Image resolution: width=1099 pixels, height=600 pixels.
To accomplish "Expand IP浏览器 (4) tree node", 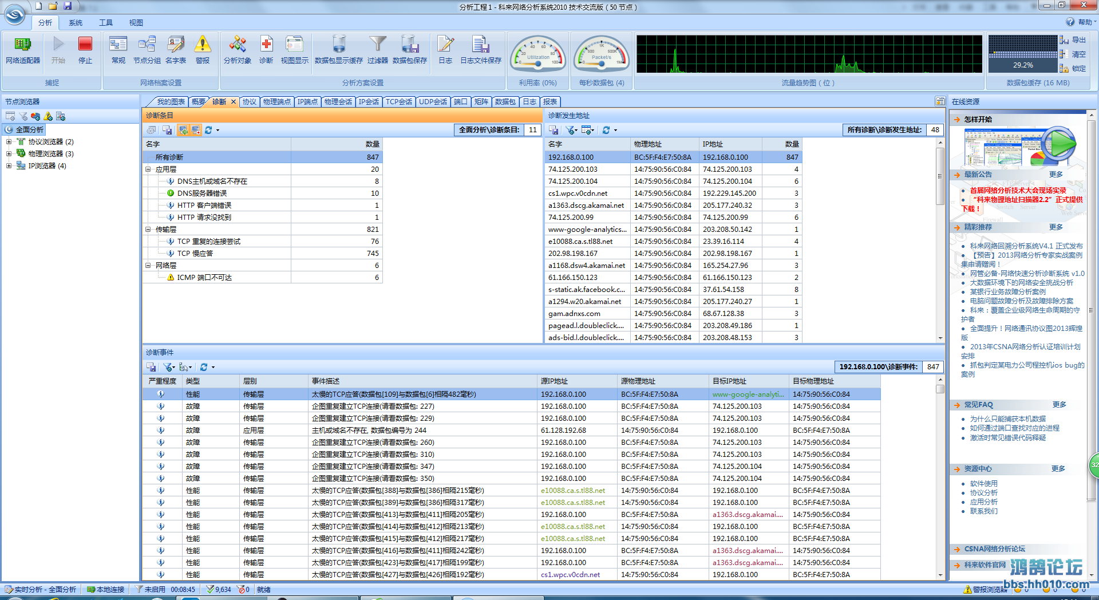I will (x=9, y=166).
